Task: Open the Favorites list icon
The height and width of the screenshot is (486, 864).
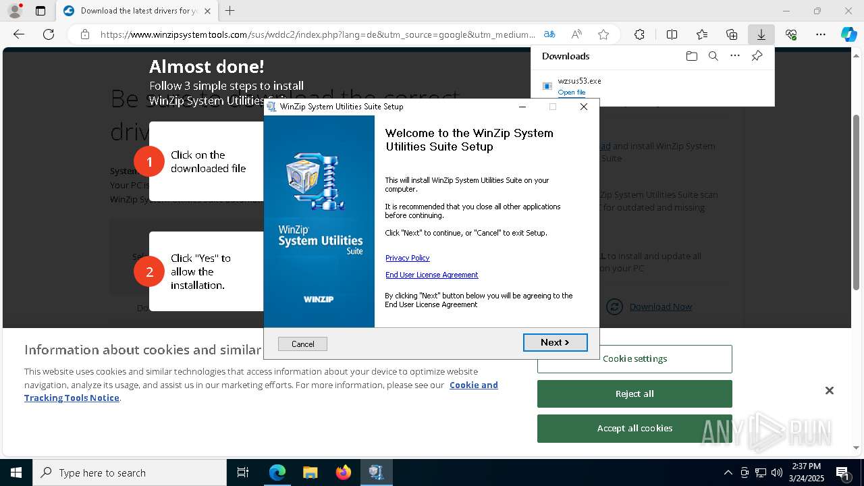Action: click(x=702, y=34)
